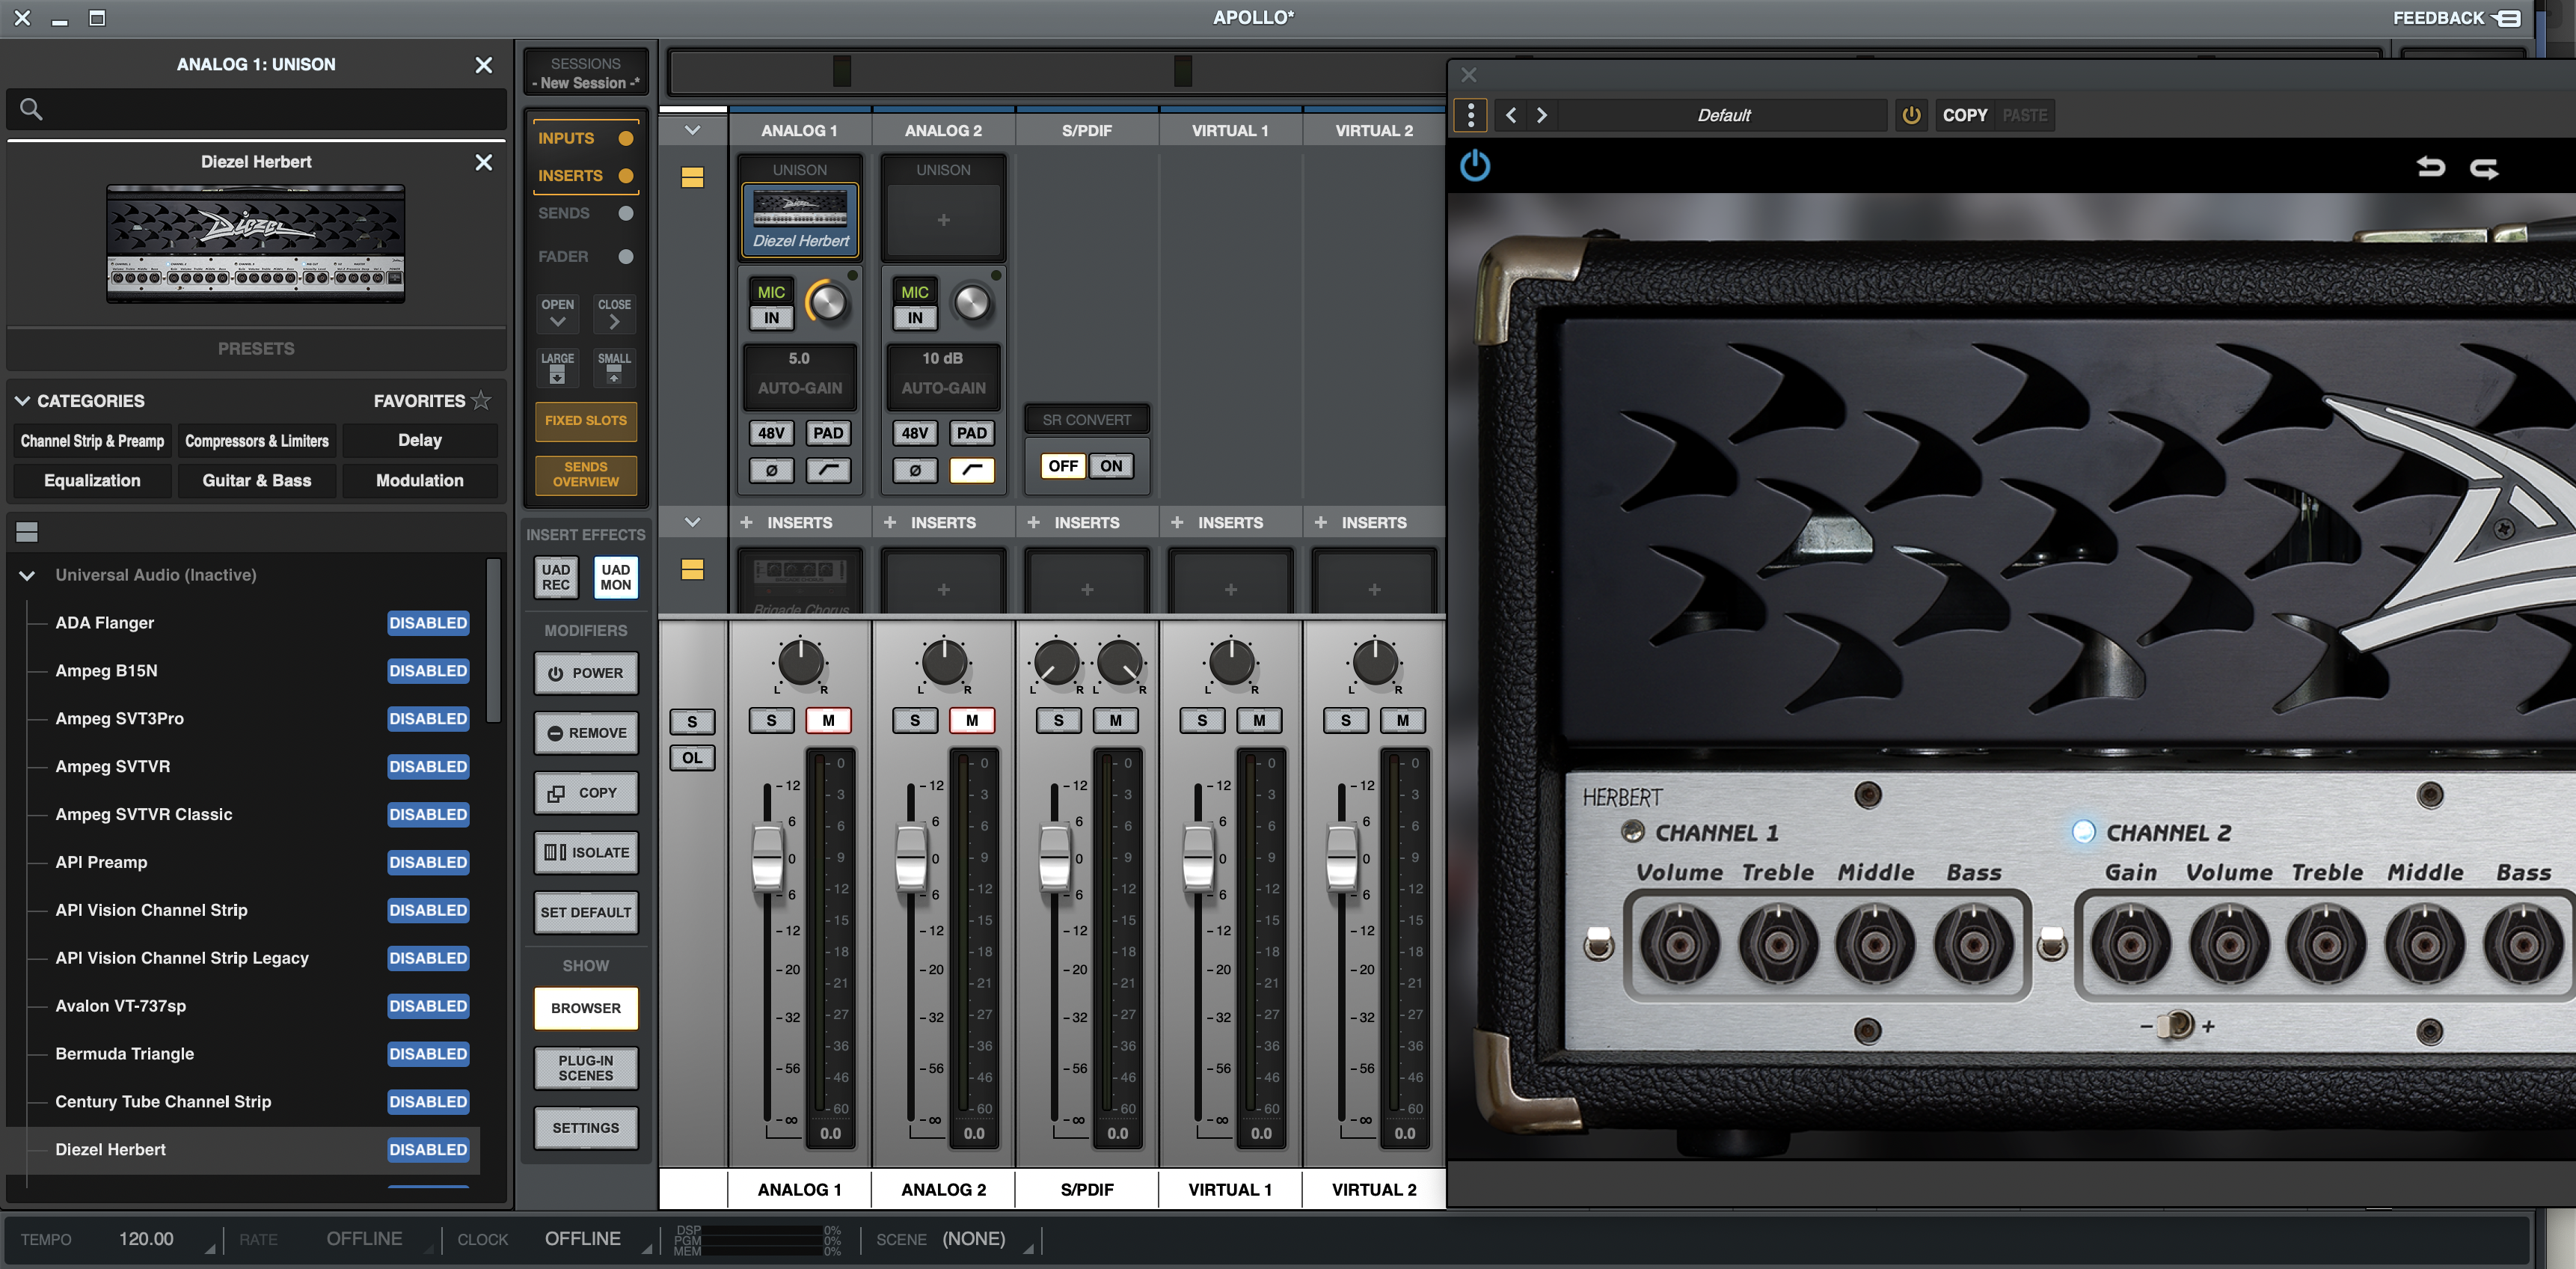The image size is (2576, 1269).
Task: Click the plugin power icon above the amp
Action: coord(1474,165)
